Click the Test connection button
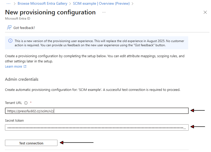This screenshot has height=152, width=211. [31, 143]
